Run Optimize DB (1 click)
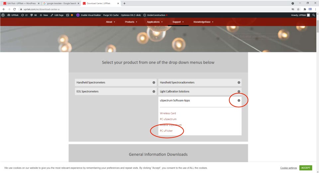 point(131,15)
